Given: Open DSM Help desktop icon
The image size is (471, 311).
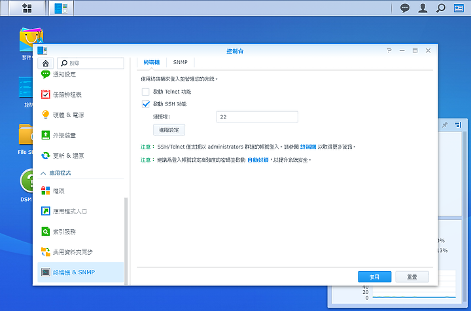Looking at the screenshot, I should pos(26,181).
